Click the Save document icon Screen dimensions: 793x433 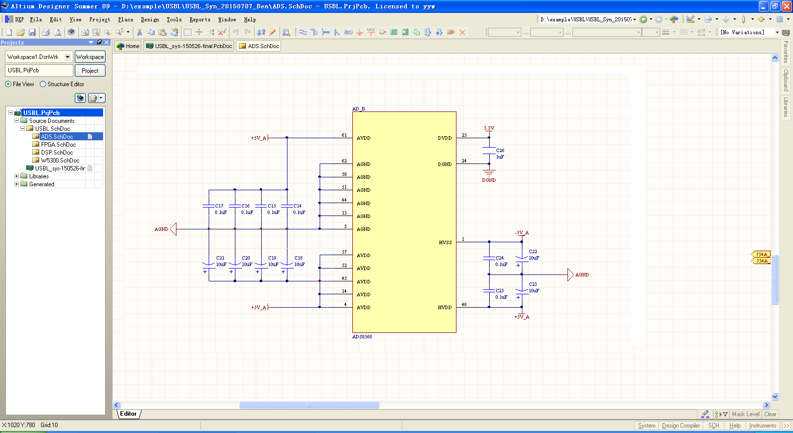point(32,32)
